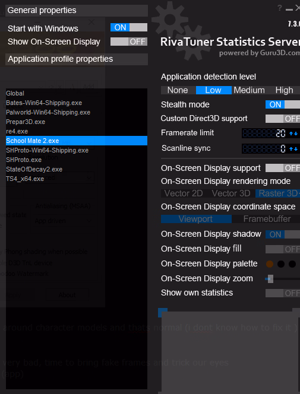Screen dimensions: 300x394
Task: Choose Framebuffer coordinate space
Action: pos(267,219)
